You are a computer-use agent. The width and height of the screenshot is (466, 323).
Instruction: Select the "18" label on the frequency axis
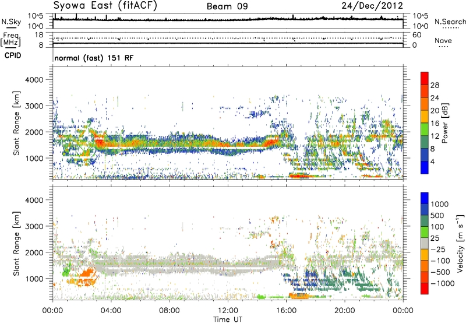point(38,35)
